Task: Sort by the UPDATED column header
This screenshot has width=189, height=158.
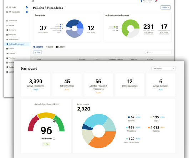Action: click(150, 59)
